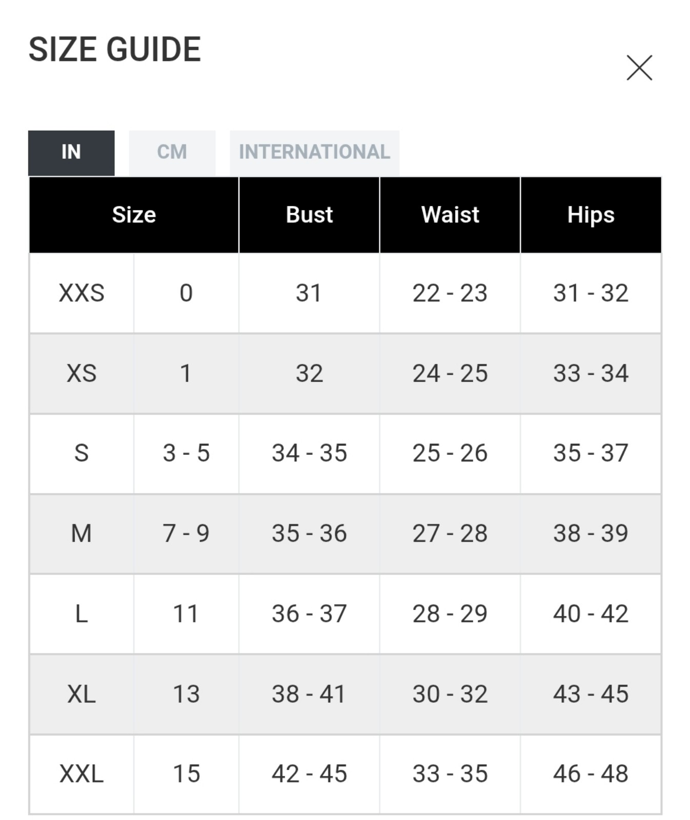Close the size guide with the X icon
The height and width of the screenshot is (820, 690).
639,68
